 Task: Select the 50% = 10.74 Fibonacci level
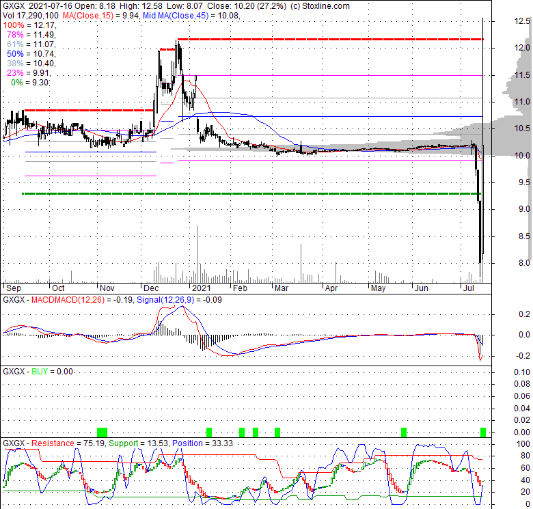[31, 54]
